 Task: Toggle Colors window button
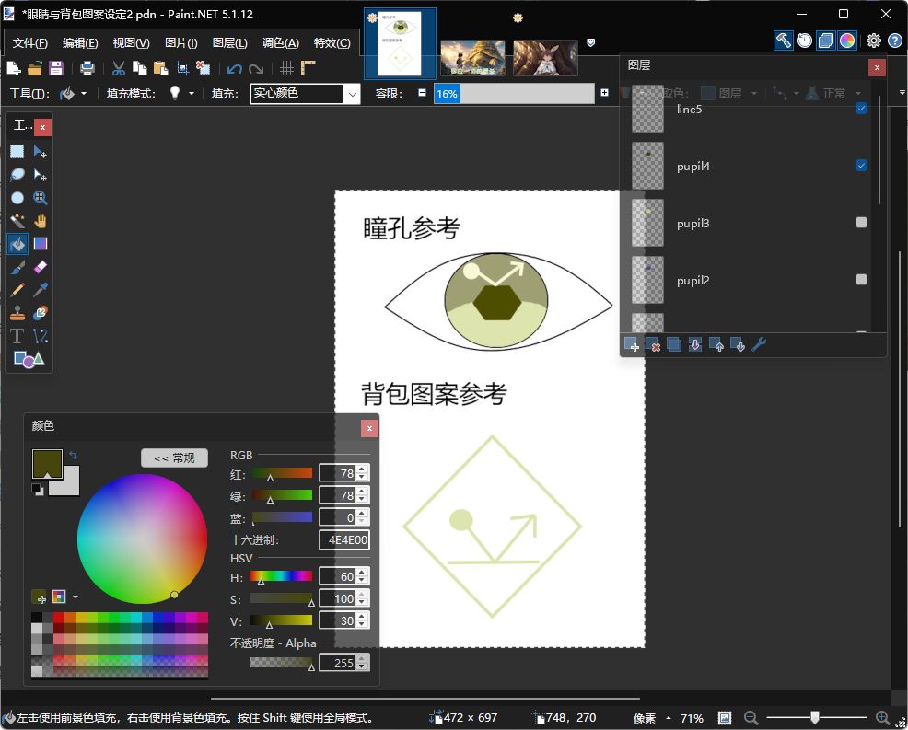click(x=846, y=41)
